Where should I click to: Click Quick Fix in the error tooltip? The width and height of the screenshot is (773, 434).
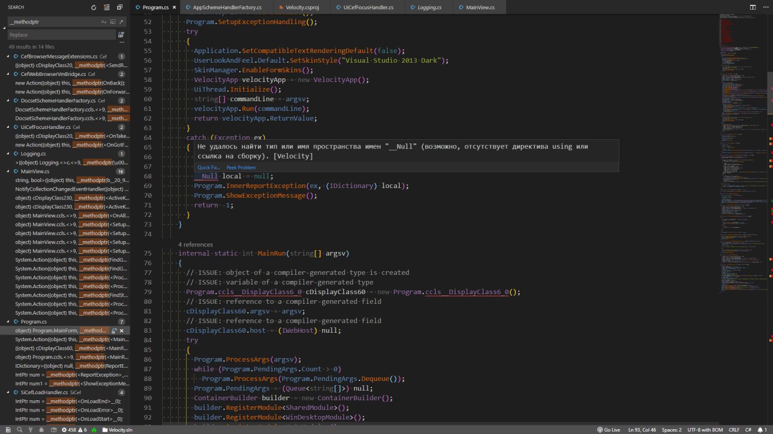pyautogui.click(x=208, y=168)
